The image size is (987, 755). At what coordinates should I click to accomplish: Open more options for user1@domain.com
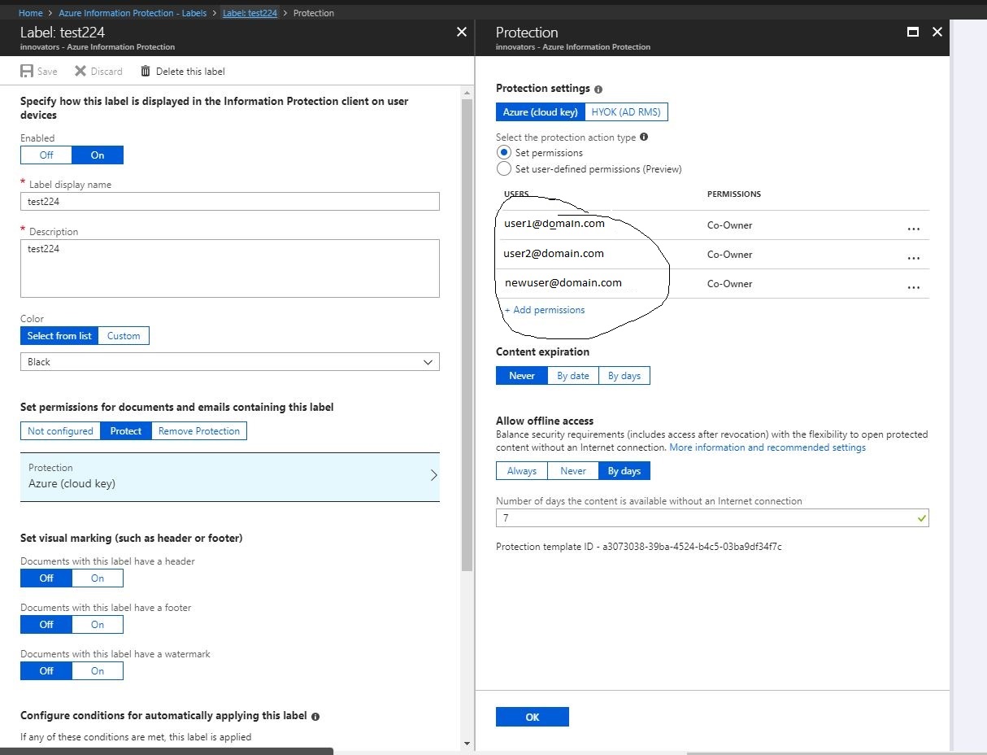(x=914, y=229)
